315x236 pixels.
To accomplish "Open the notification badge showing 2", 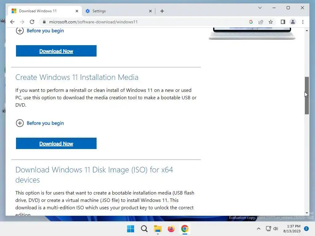I will click(306, 229).
